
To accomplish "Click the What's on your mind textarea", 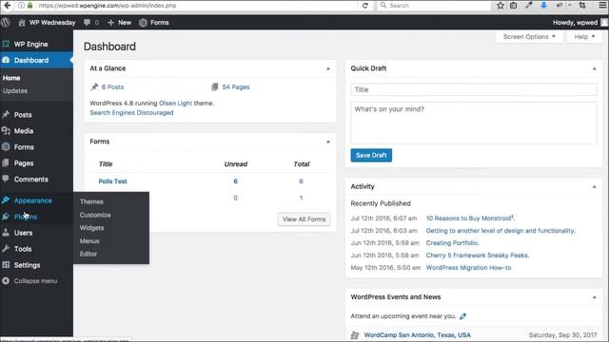I will pyautogui.click(x=474, y=123).
